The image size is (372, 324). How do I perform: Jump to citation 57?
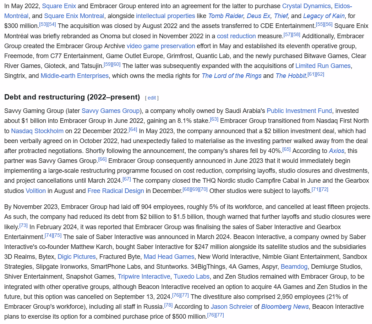pyautogui.click(x=288, y=34)
